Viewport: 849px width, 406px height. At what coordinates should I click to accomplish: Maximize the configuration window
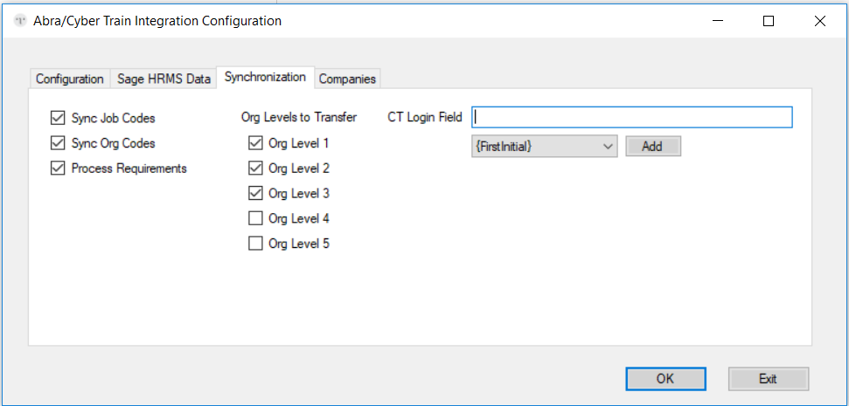(769, 21)
